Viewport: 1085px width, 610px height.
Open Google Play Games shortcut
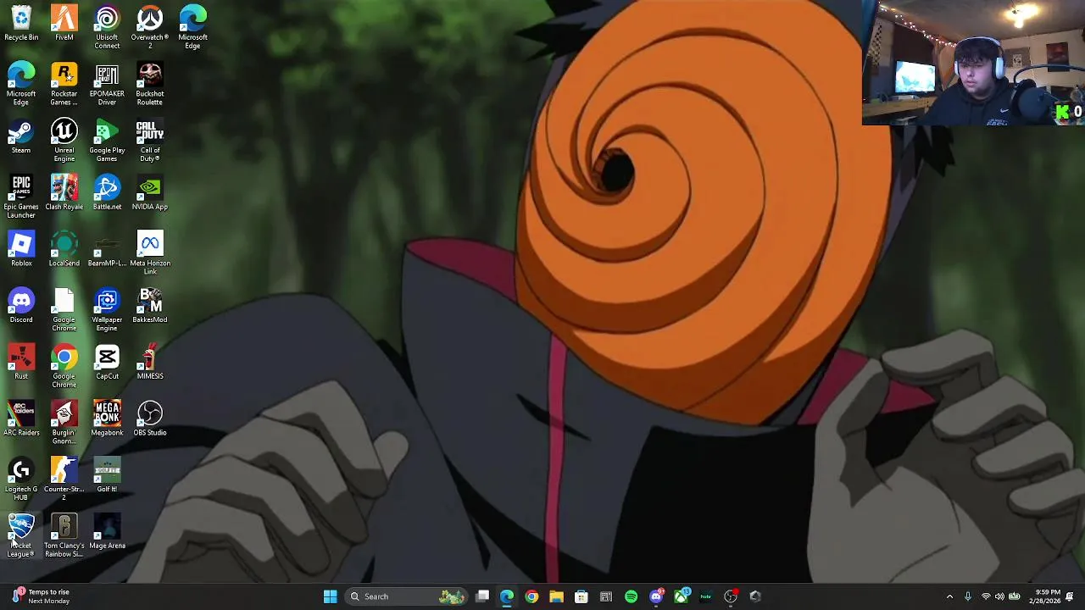pyautogui.click(x=107, y=141)
